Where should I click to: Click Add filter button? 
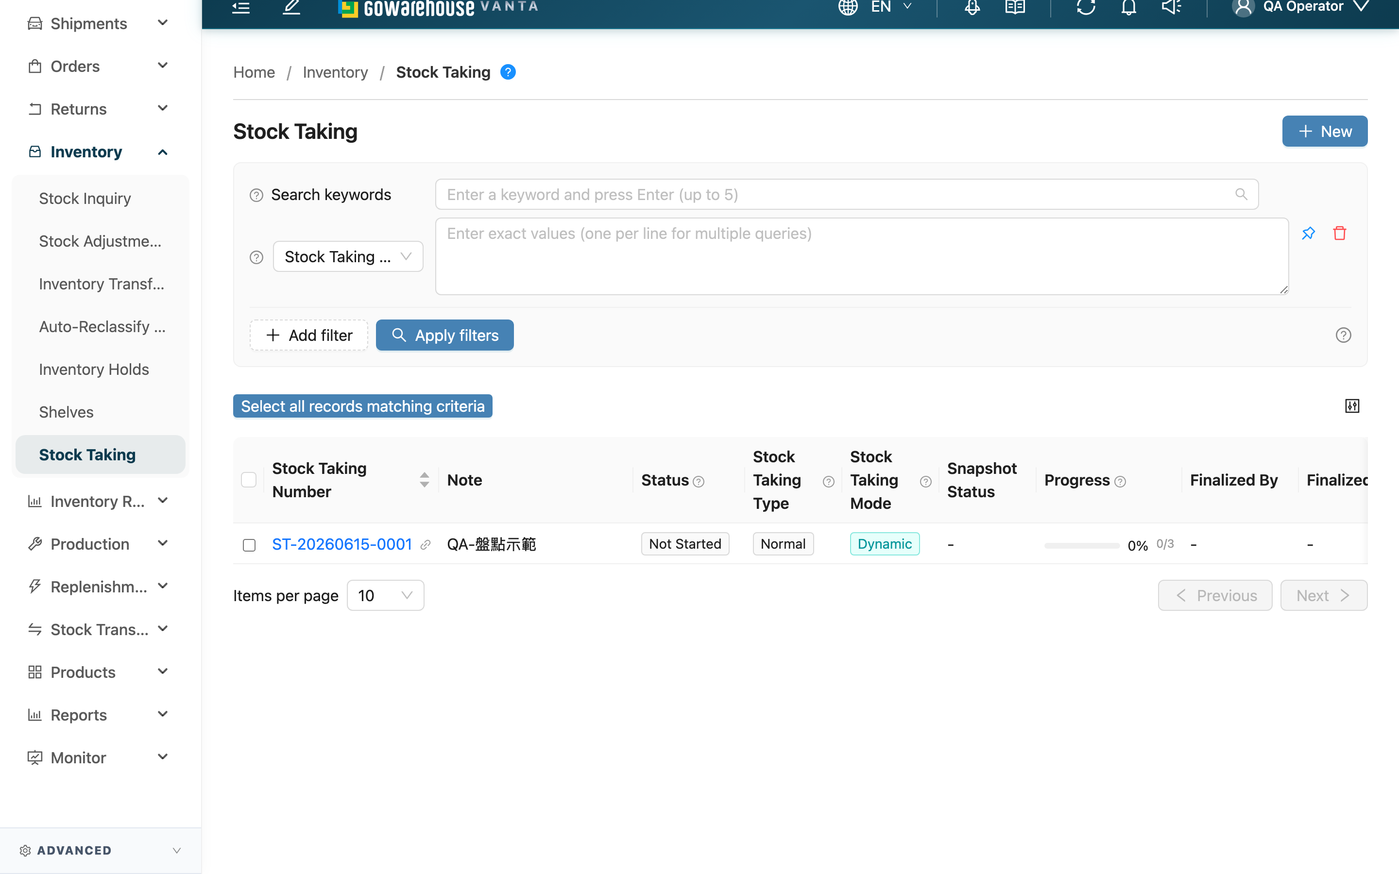(x=309, y=335)
